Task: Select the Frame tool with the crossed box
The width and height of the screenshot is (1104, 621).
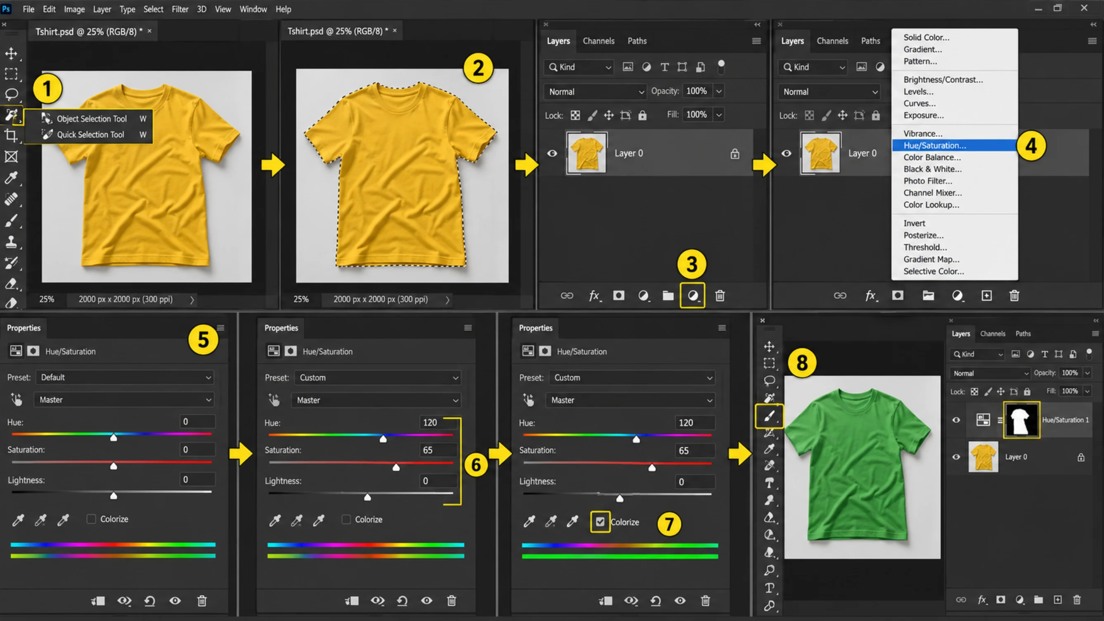Action: tap(11, 157)
